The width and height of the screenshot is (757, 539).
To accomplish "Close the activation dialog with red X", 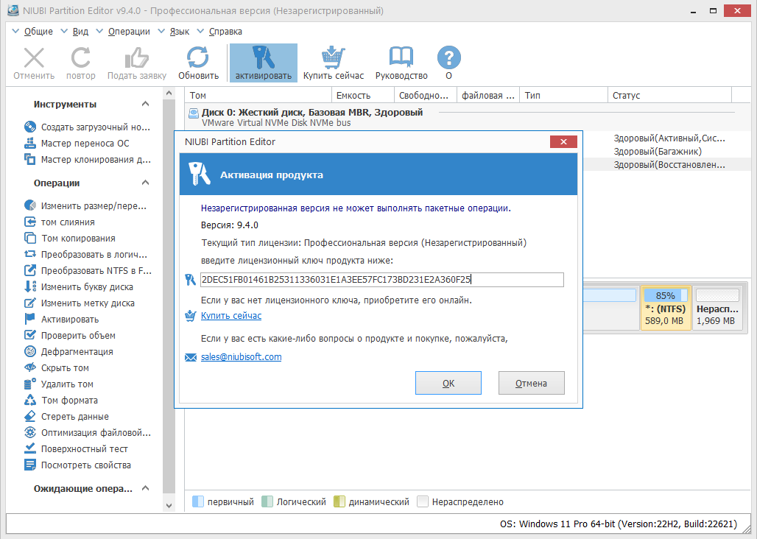I will (563, 141).
